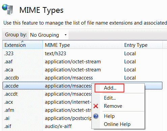167x131 pixels.
Task: Select the .323 text/h323 row
Action: [x=82, y=54]
